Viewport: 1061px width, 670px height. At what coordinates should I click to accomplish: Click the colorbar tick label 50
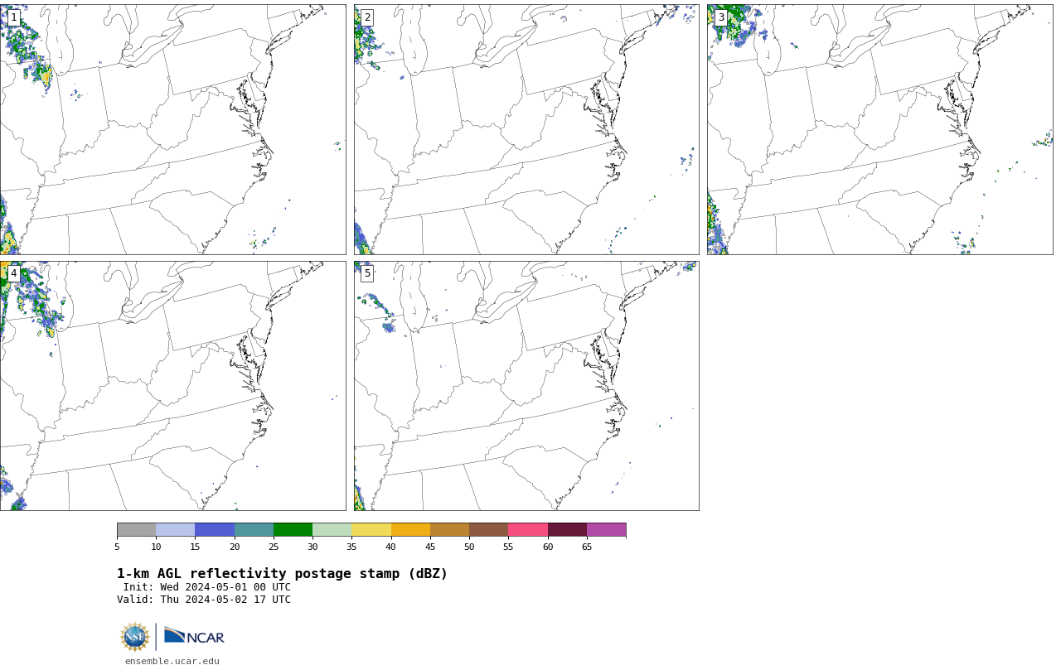[x=469, y=547]
